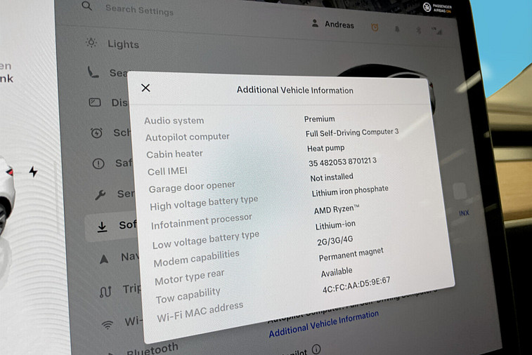Tap the Service wrench icon

tap(100, 194)
